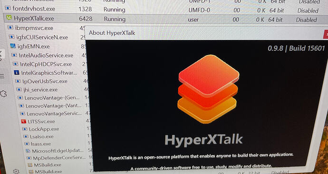Click the MicrosoftEdgeUpdat... process icon

coord(28,151)
